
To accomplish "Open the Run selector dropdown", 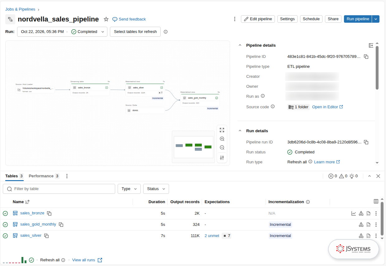I will [x=62, y=32].
